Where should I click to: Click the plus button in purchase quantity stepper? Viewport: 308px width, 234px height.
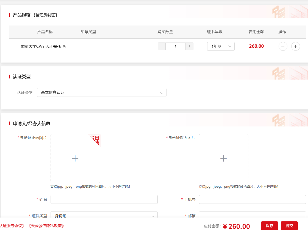pyautogui.click(x=189, y=46)
